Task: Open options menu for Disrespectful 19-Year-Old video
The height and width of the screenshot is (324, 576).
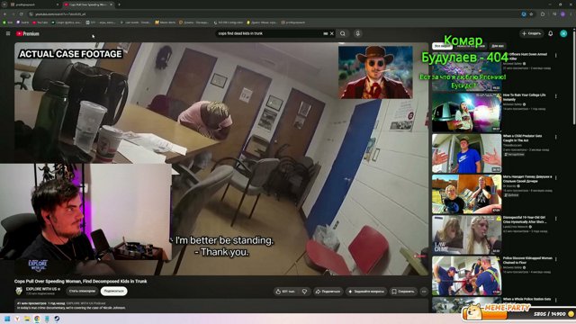Action: click(556, 219)
